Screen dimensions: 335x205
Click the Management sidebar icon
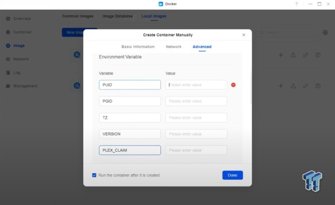8,86
